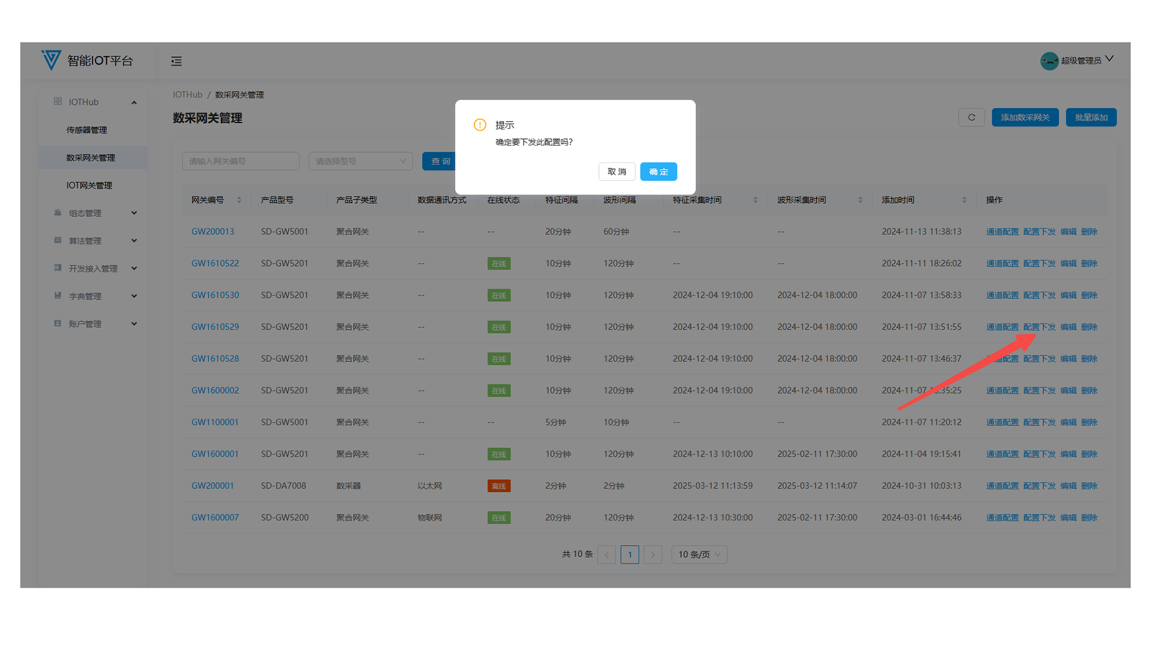Click the 字典管理 sidebar icon

click(x=58, y=295)
